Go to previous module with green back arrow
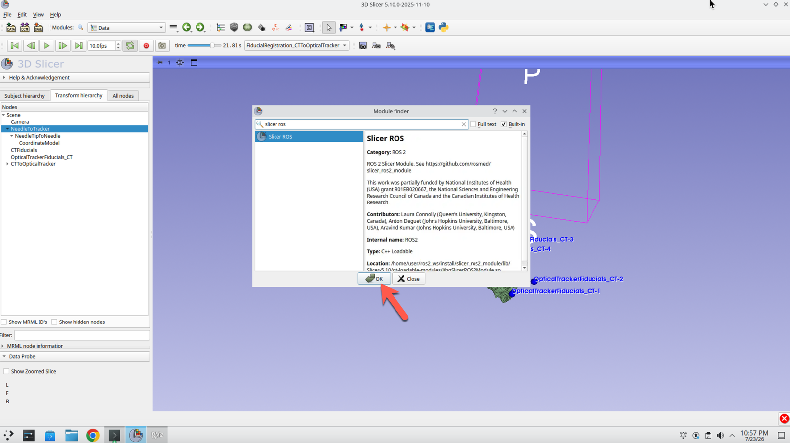The width and height of the screenshot is (790, 443). point(186,28)
